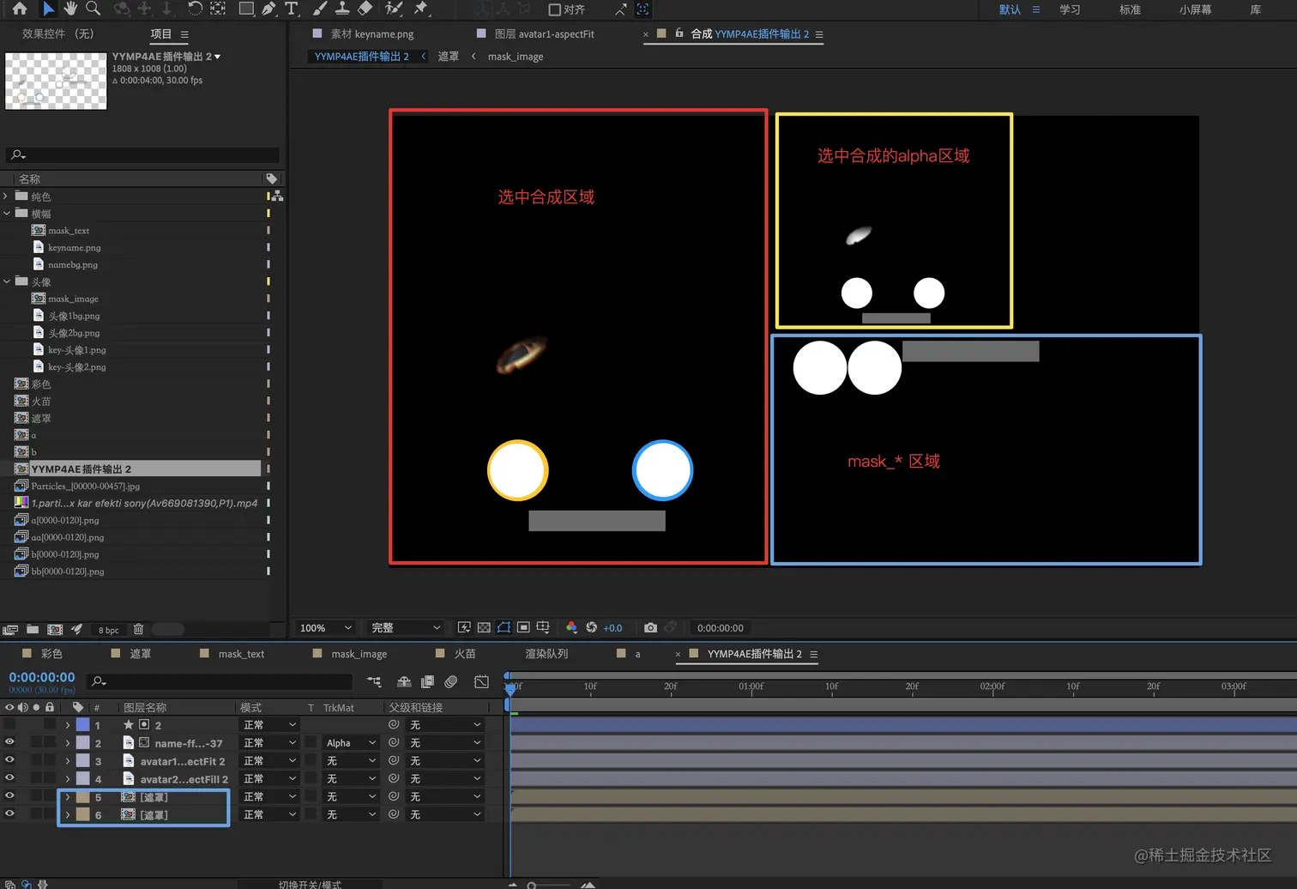Screen dimensions: 1297x889
Task: Open the Alpha track matte dropdown on layer 2
Action: 351,743
